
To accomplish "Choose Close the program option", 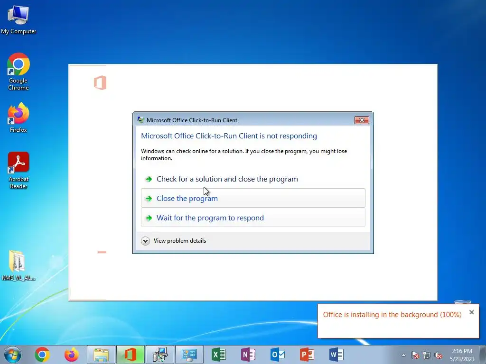I will tap(253, 198).
